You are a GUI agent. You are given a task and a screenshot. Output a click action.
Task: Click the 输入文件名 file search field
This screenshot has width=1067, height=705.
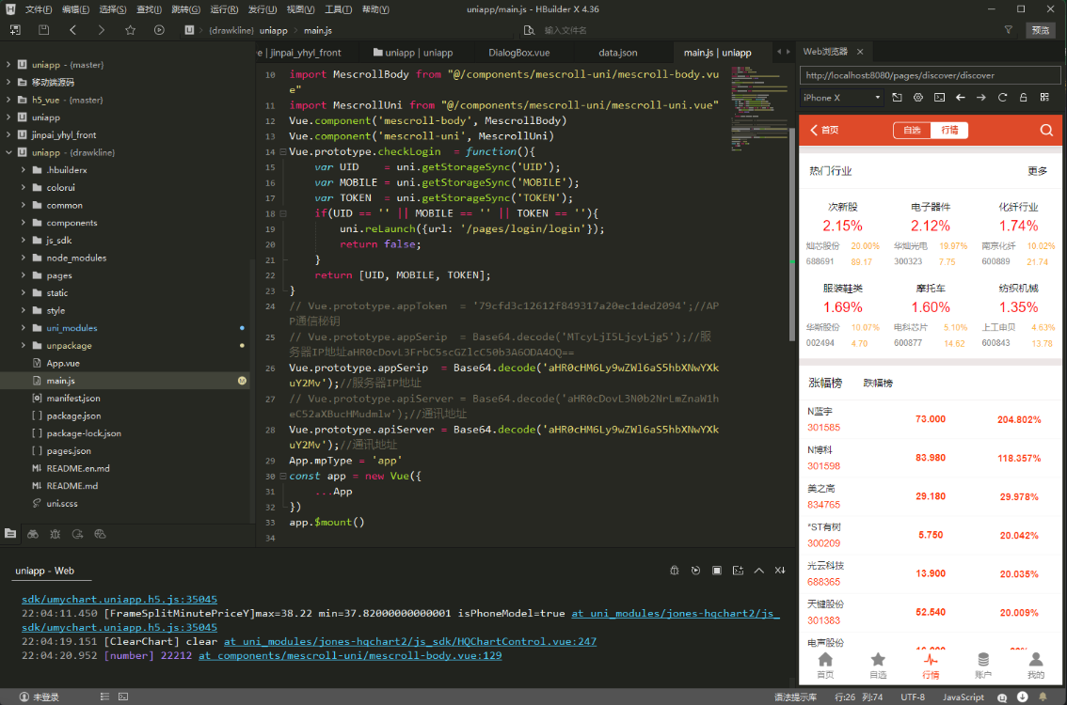565,30
